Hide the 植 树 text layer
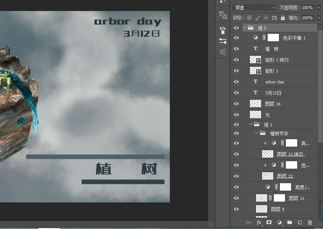This screenshot has height=229, width=323. point(236,48)
